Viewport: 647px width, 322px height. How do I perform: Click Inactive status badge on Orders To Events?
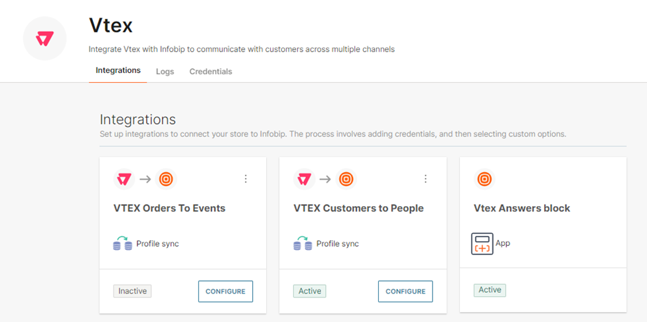[132, 291]
